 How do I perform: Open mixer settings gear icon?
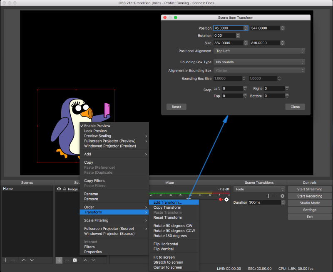227,200
